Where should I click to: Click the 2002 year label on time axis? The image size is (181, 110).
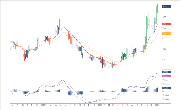pos(43,105)
